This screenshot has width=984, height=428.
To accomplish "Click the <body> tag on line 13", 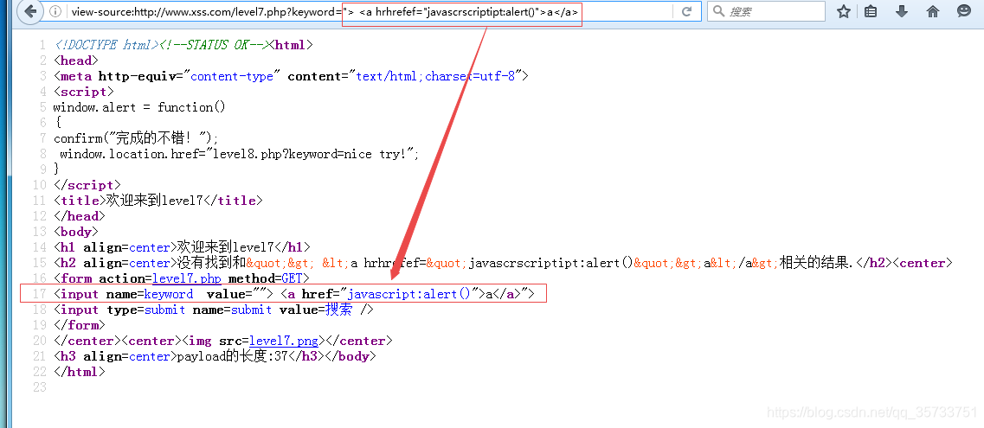I will coord(76,232).
